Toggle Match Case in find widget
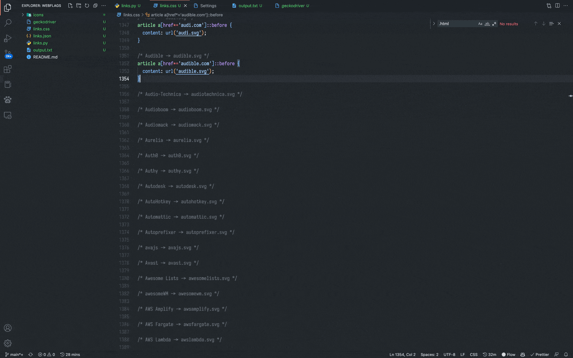Image resolution: width=573 pixels, height=358 pixels. (x=480, y=24)
